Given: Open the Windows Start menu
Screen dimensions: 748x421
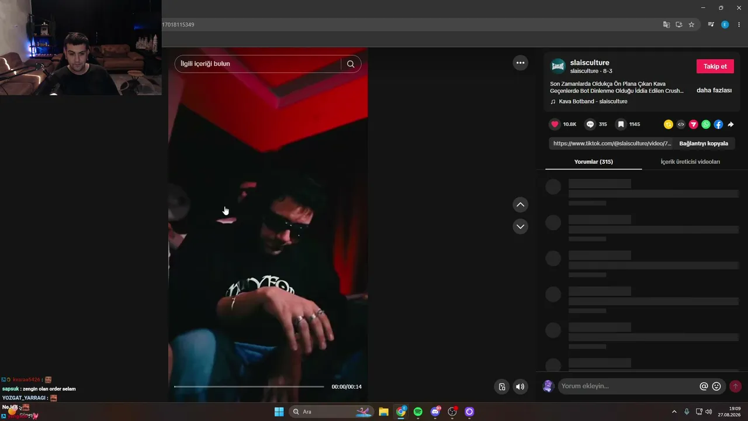Looking at the screenshot, I should [x=279, y=412].
